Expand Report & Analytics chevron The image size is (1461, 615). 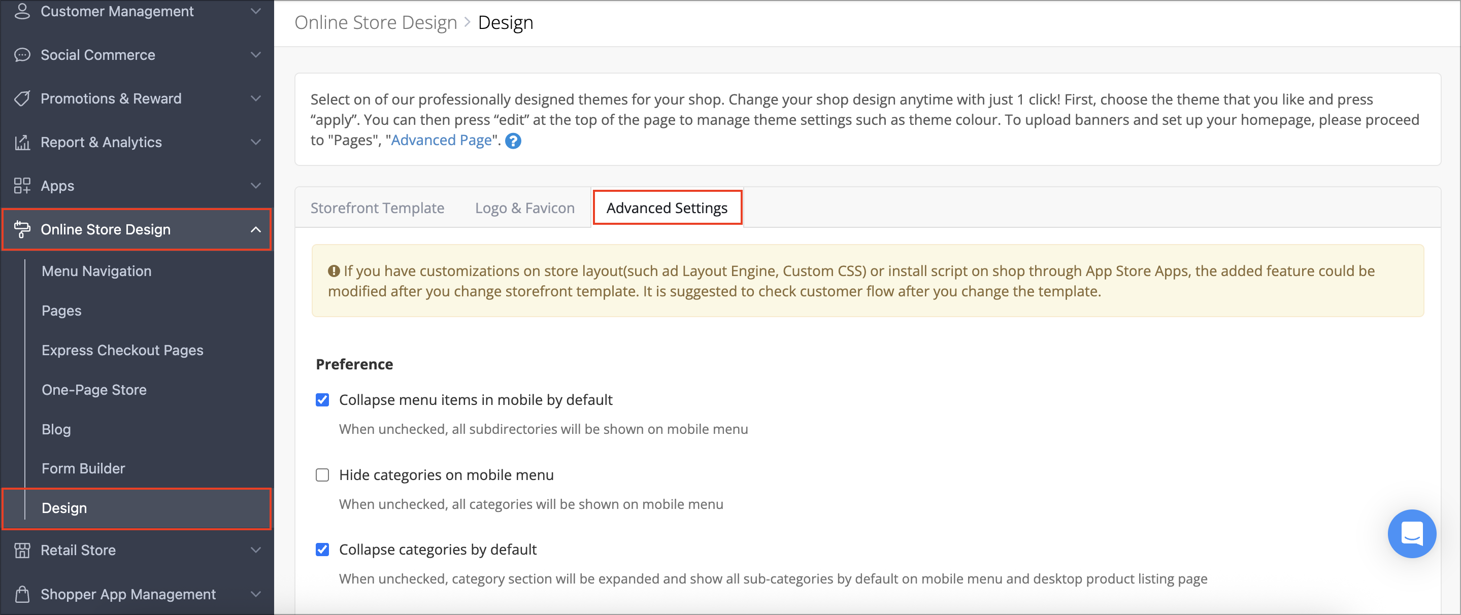coord(256,142)
